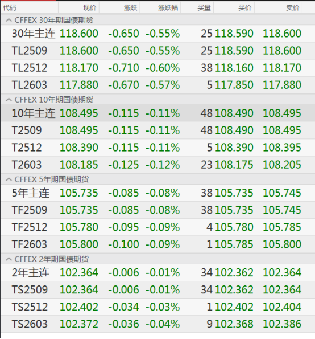315x339 pixels.
Task: Collapse the CFFEX 5年期国债期货 group
Action: pyautogui.click(x=9, y=179)
